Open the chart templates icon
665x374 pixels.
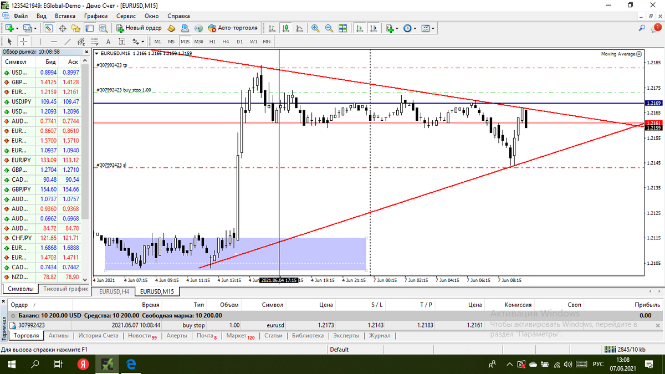tap(426, 28)
